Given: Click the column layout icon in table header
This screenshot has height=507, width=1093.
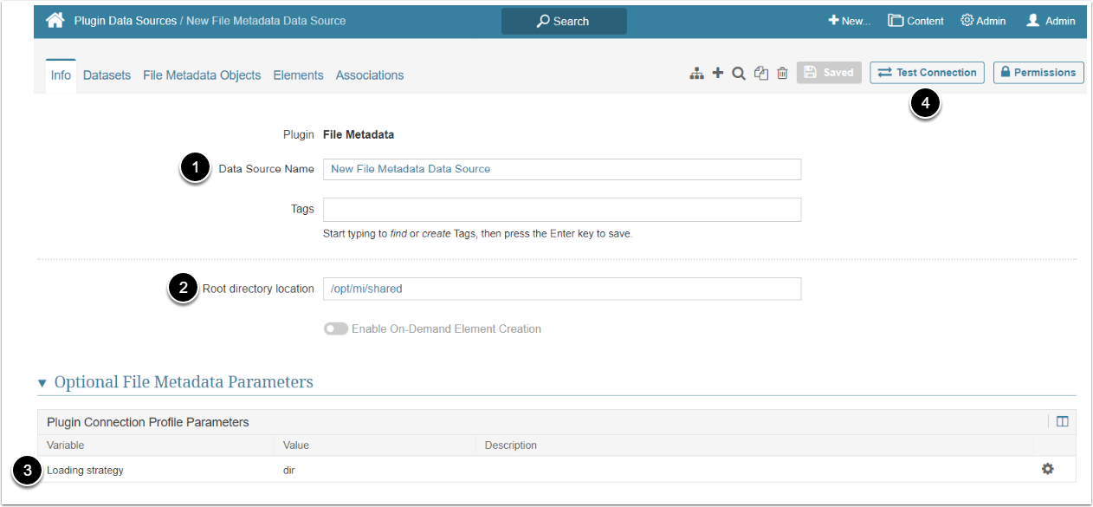Looking at the screenshot, I should [x=1063, y=422].
